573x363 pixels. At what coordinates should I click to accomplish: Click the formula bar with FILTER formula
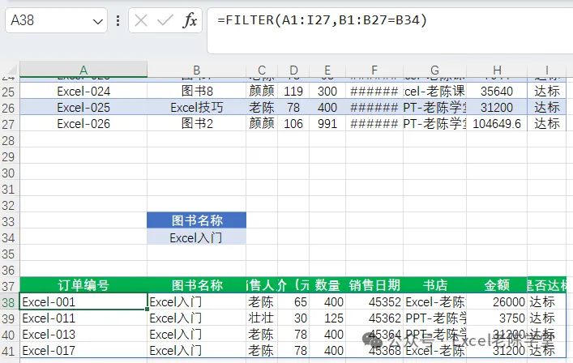[x=390, y=31]
